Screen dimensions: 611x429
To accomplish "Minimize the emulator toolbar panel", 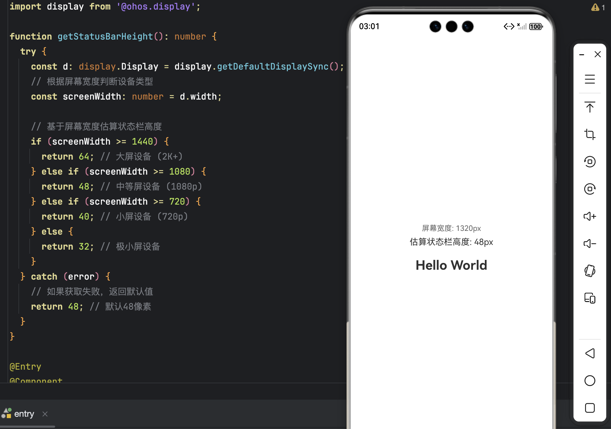I will pos(582,55).
